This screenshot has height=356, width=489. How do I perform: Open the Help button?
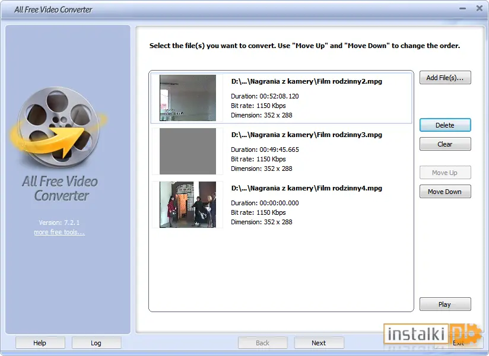[40, 343]
